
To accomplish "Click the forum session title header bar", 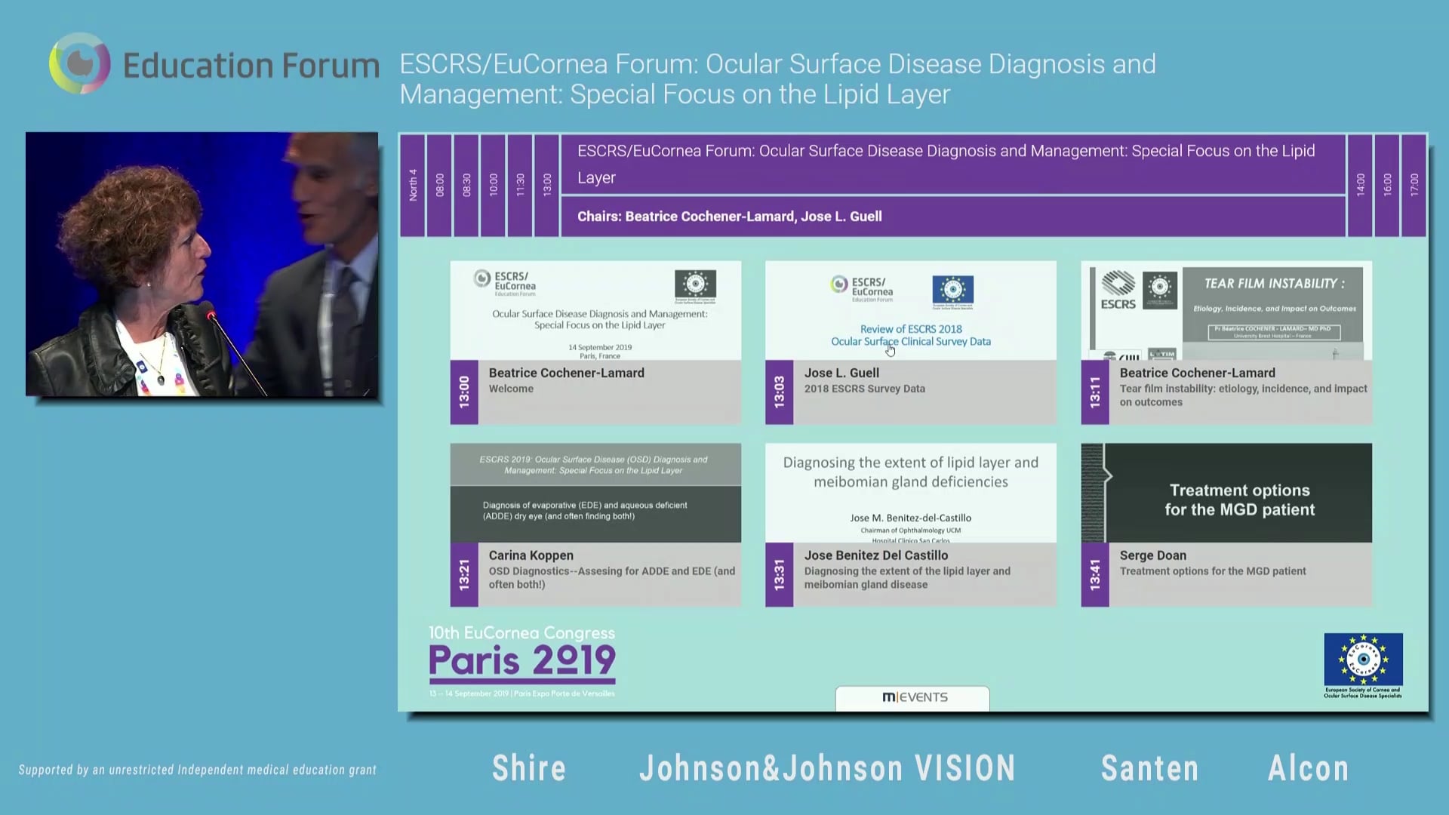I will (x=953, y=165).
